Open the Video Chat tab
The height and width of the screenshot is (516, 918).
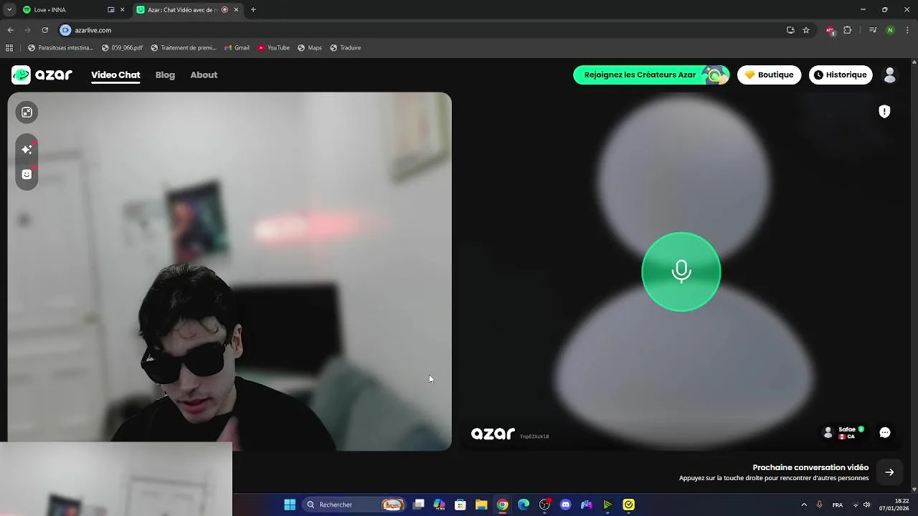[115, 75]
